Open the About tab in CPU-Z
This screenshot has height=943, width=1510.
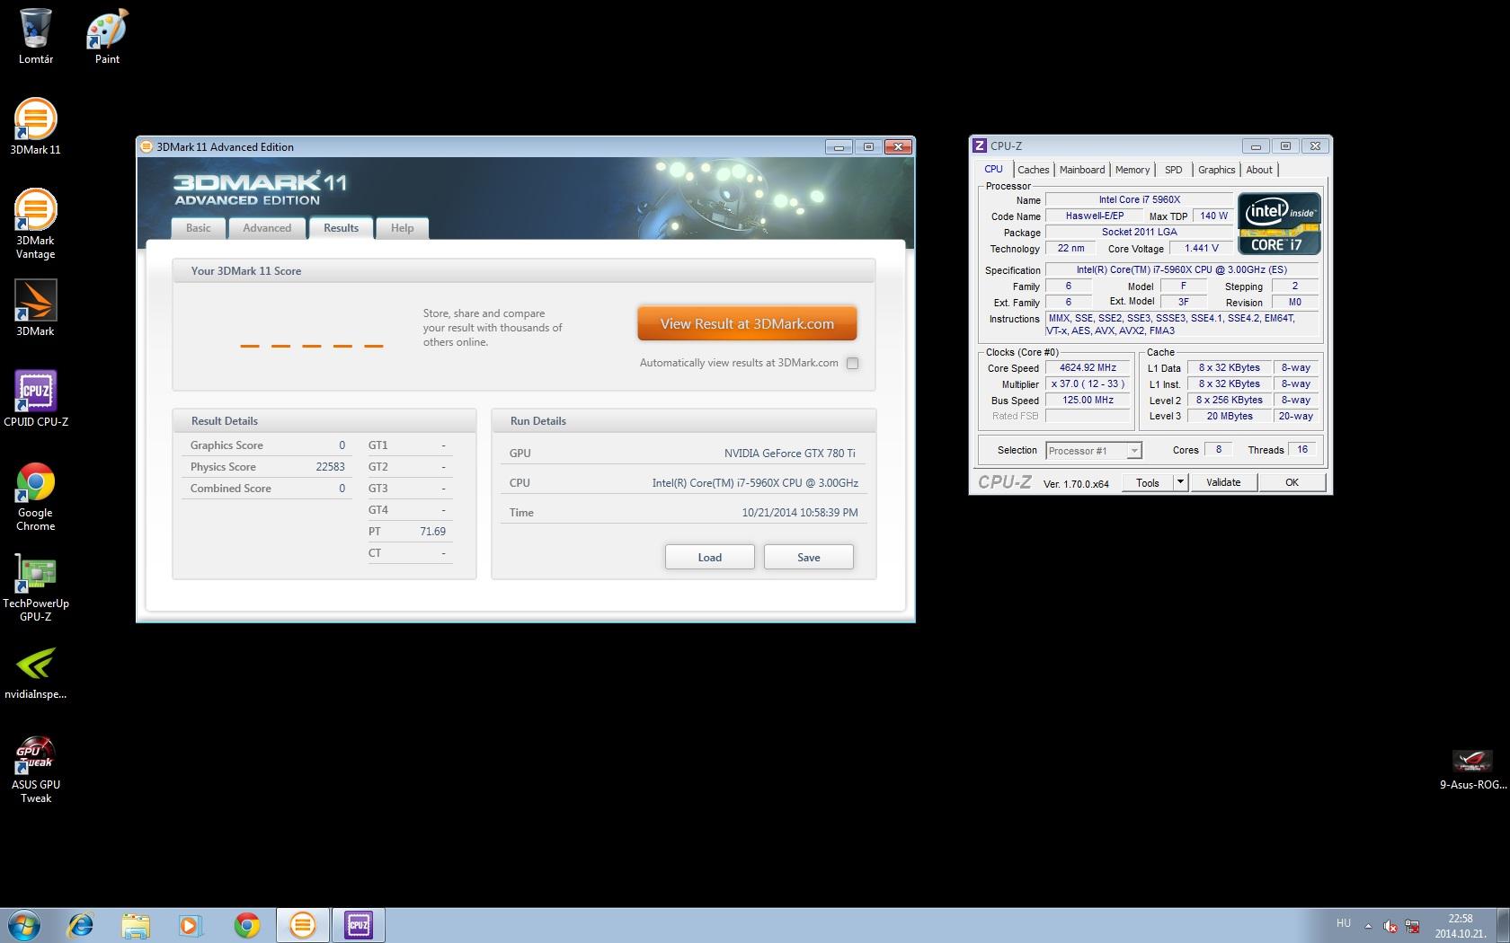point(1259,170)
